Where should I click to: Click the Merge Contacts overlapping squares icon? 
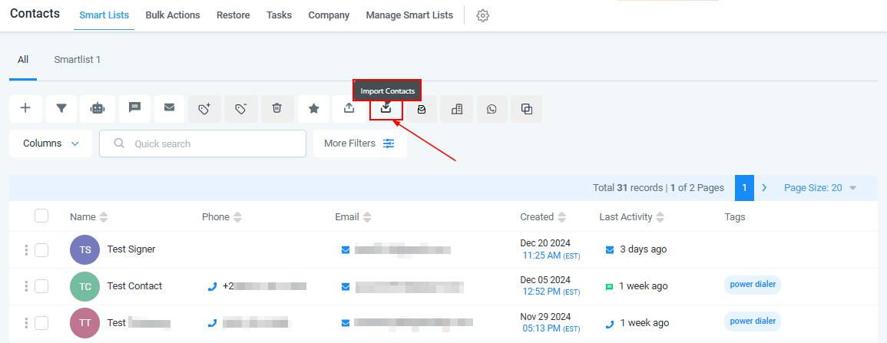(527, 108)
